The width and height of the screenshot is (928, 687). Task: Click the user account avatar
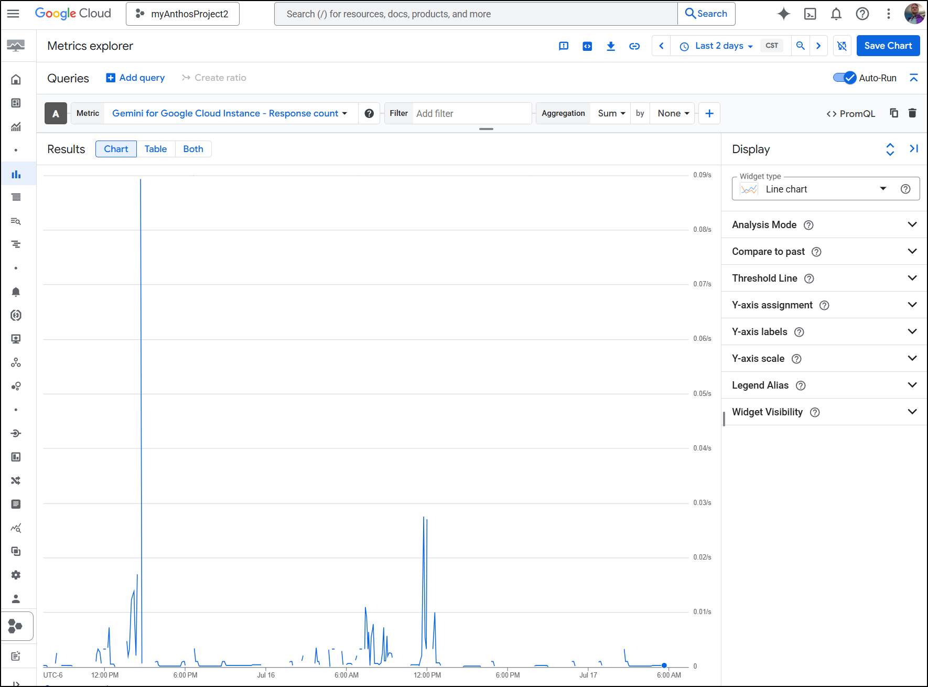(x=914, y=14)
